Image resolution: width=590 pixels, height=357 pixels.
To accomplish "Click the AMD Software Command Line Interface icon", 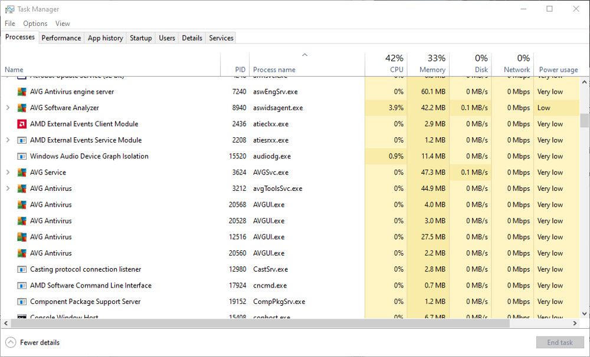I will 22,286.
